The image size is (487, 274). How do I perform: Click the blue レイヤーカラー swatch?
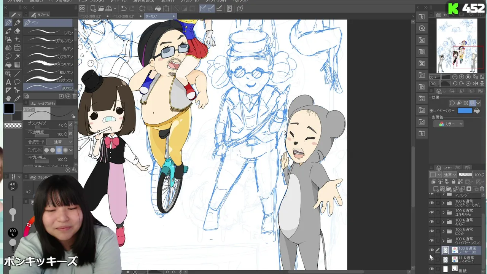[x=465, y=111]
